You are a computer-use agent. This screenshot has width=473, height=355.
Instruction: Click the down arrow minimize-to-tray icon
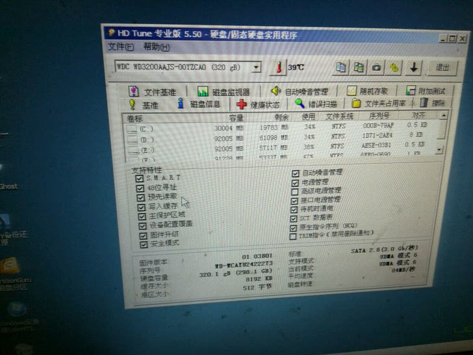coord(414,68)
